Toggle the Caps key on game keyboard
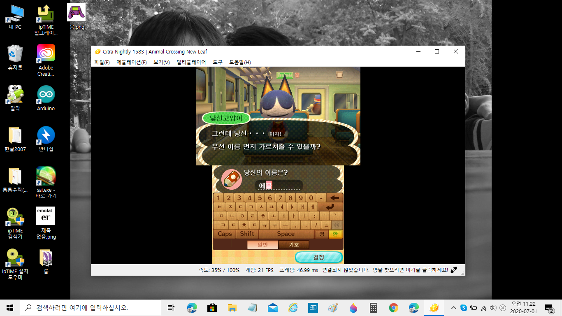 click(225, 234)
